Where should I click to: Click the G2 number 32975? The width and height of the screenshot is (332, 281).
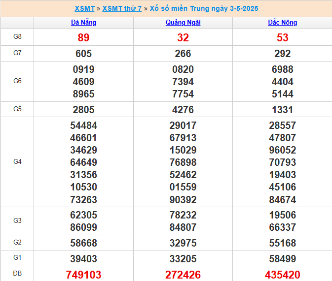pos(183,243)
